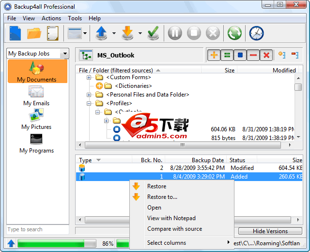Sort versions by Type column header
The image size is (310, 252).
(x=104, y=160)
